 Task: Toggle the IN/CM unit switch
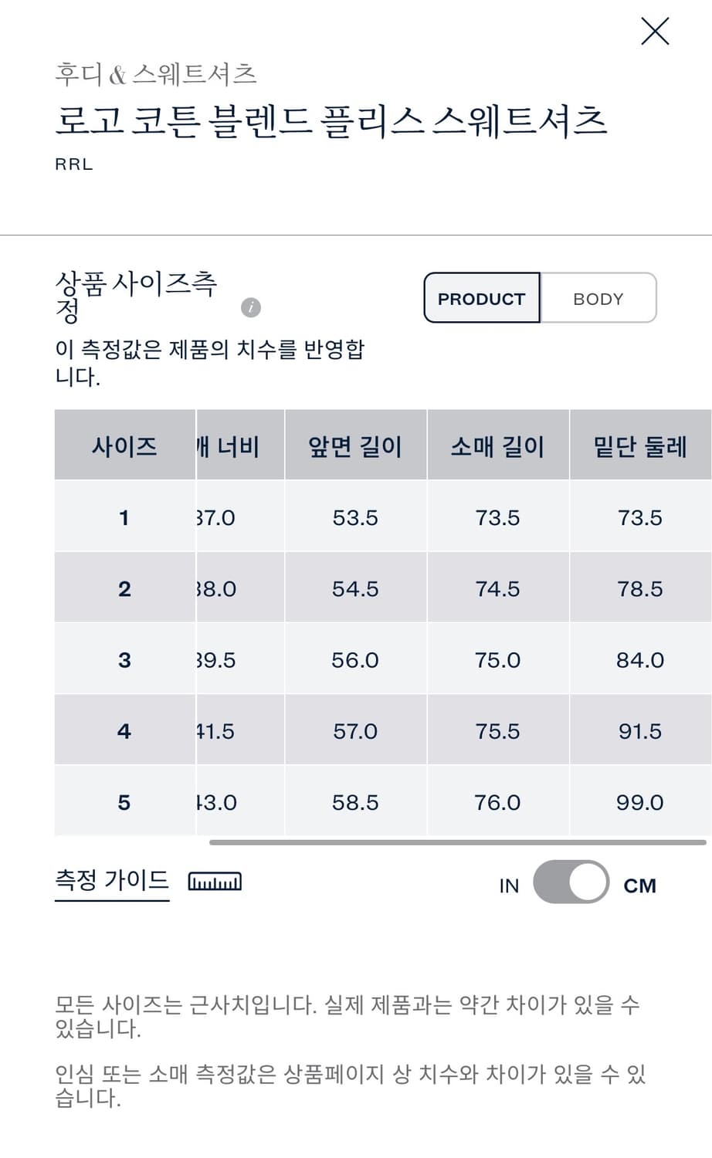(x=571, y=882)
